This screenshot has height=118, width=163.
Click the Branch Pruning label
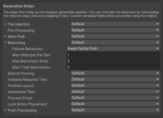pos(21,73)
